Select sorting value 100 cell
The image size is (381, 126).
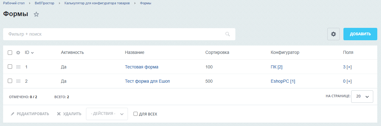point(209,67)
